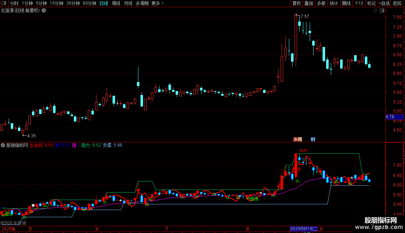The image size is (405, 233).
Task: Click the 标记 mark button
Action: coord(371,3)
